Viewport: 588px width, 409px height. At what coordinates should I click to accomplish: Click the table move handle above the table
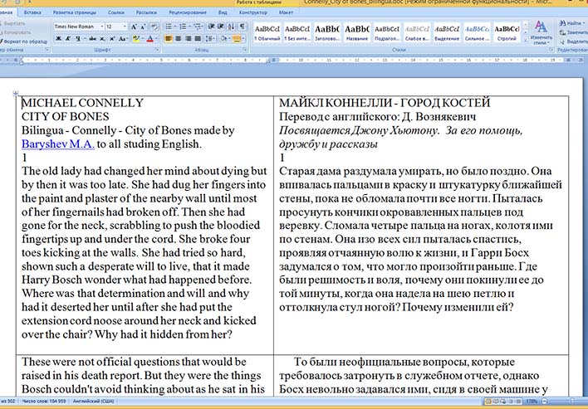click(x=16, y=93)
